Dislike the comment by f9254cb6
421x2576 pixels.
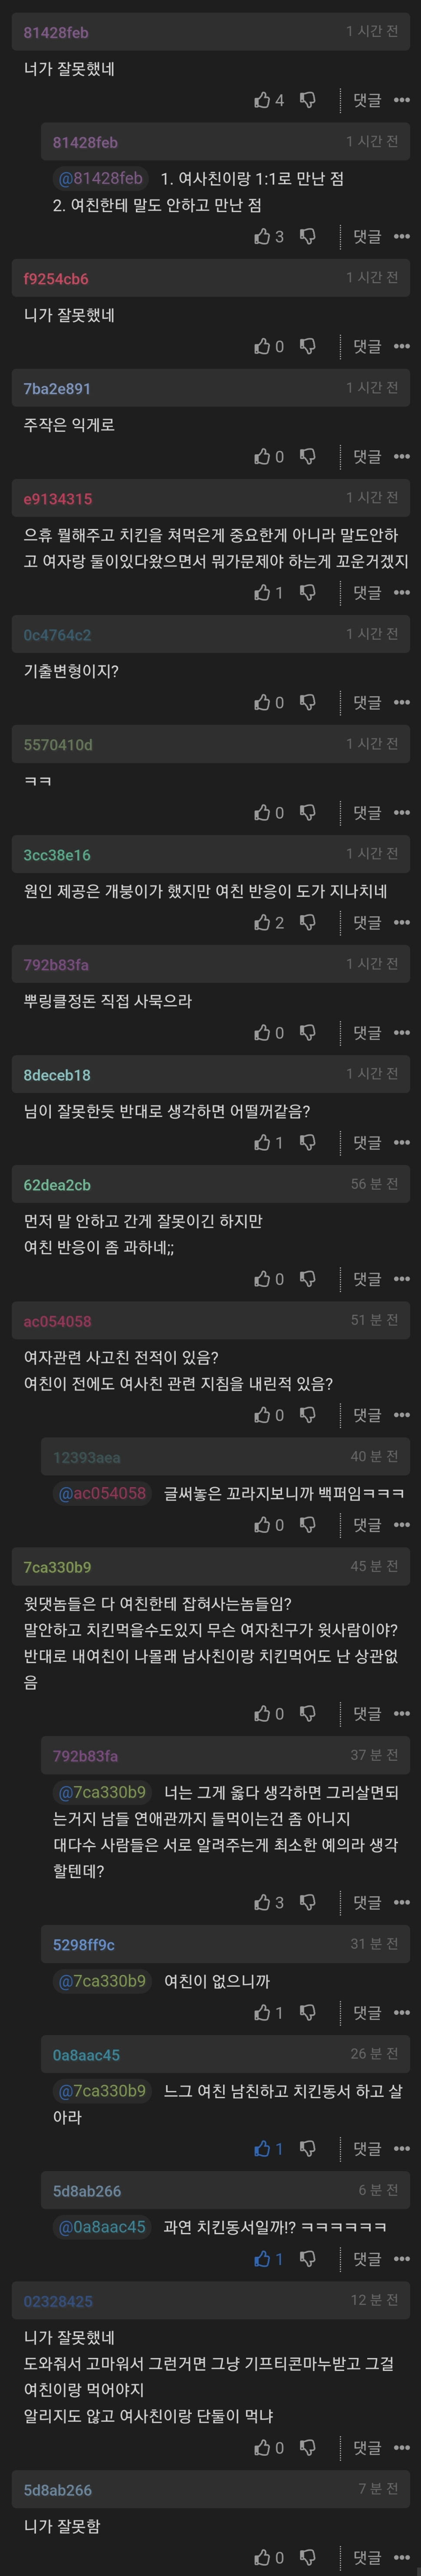click(308, 346)
